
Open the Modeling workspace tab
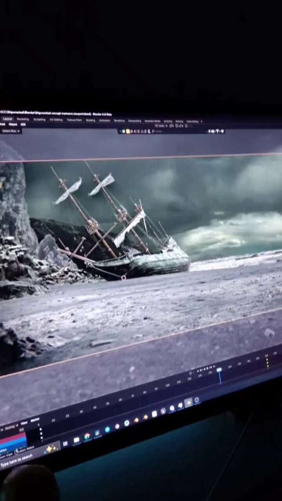(x=23, y=119)
